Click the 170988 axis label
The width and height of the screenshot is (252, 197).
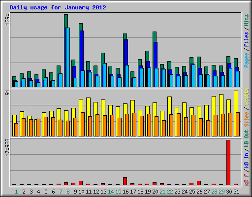pyautogui.click(x=7, y=147)
